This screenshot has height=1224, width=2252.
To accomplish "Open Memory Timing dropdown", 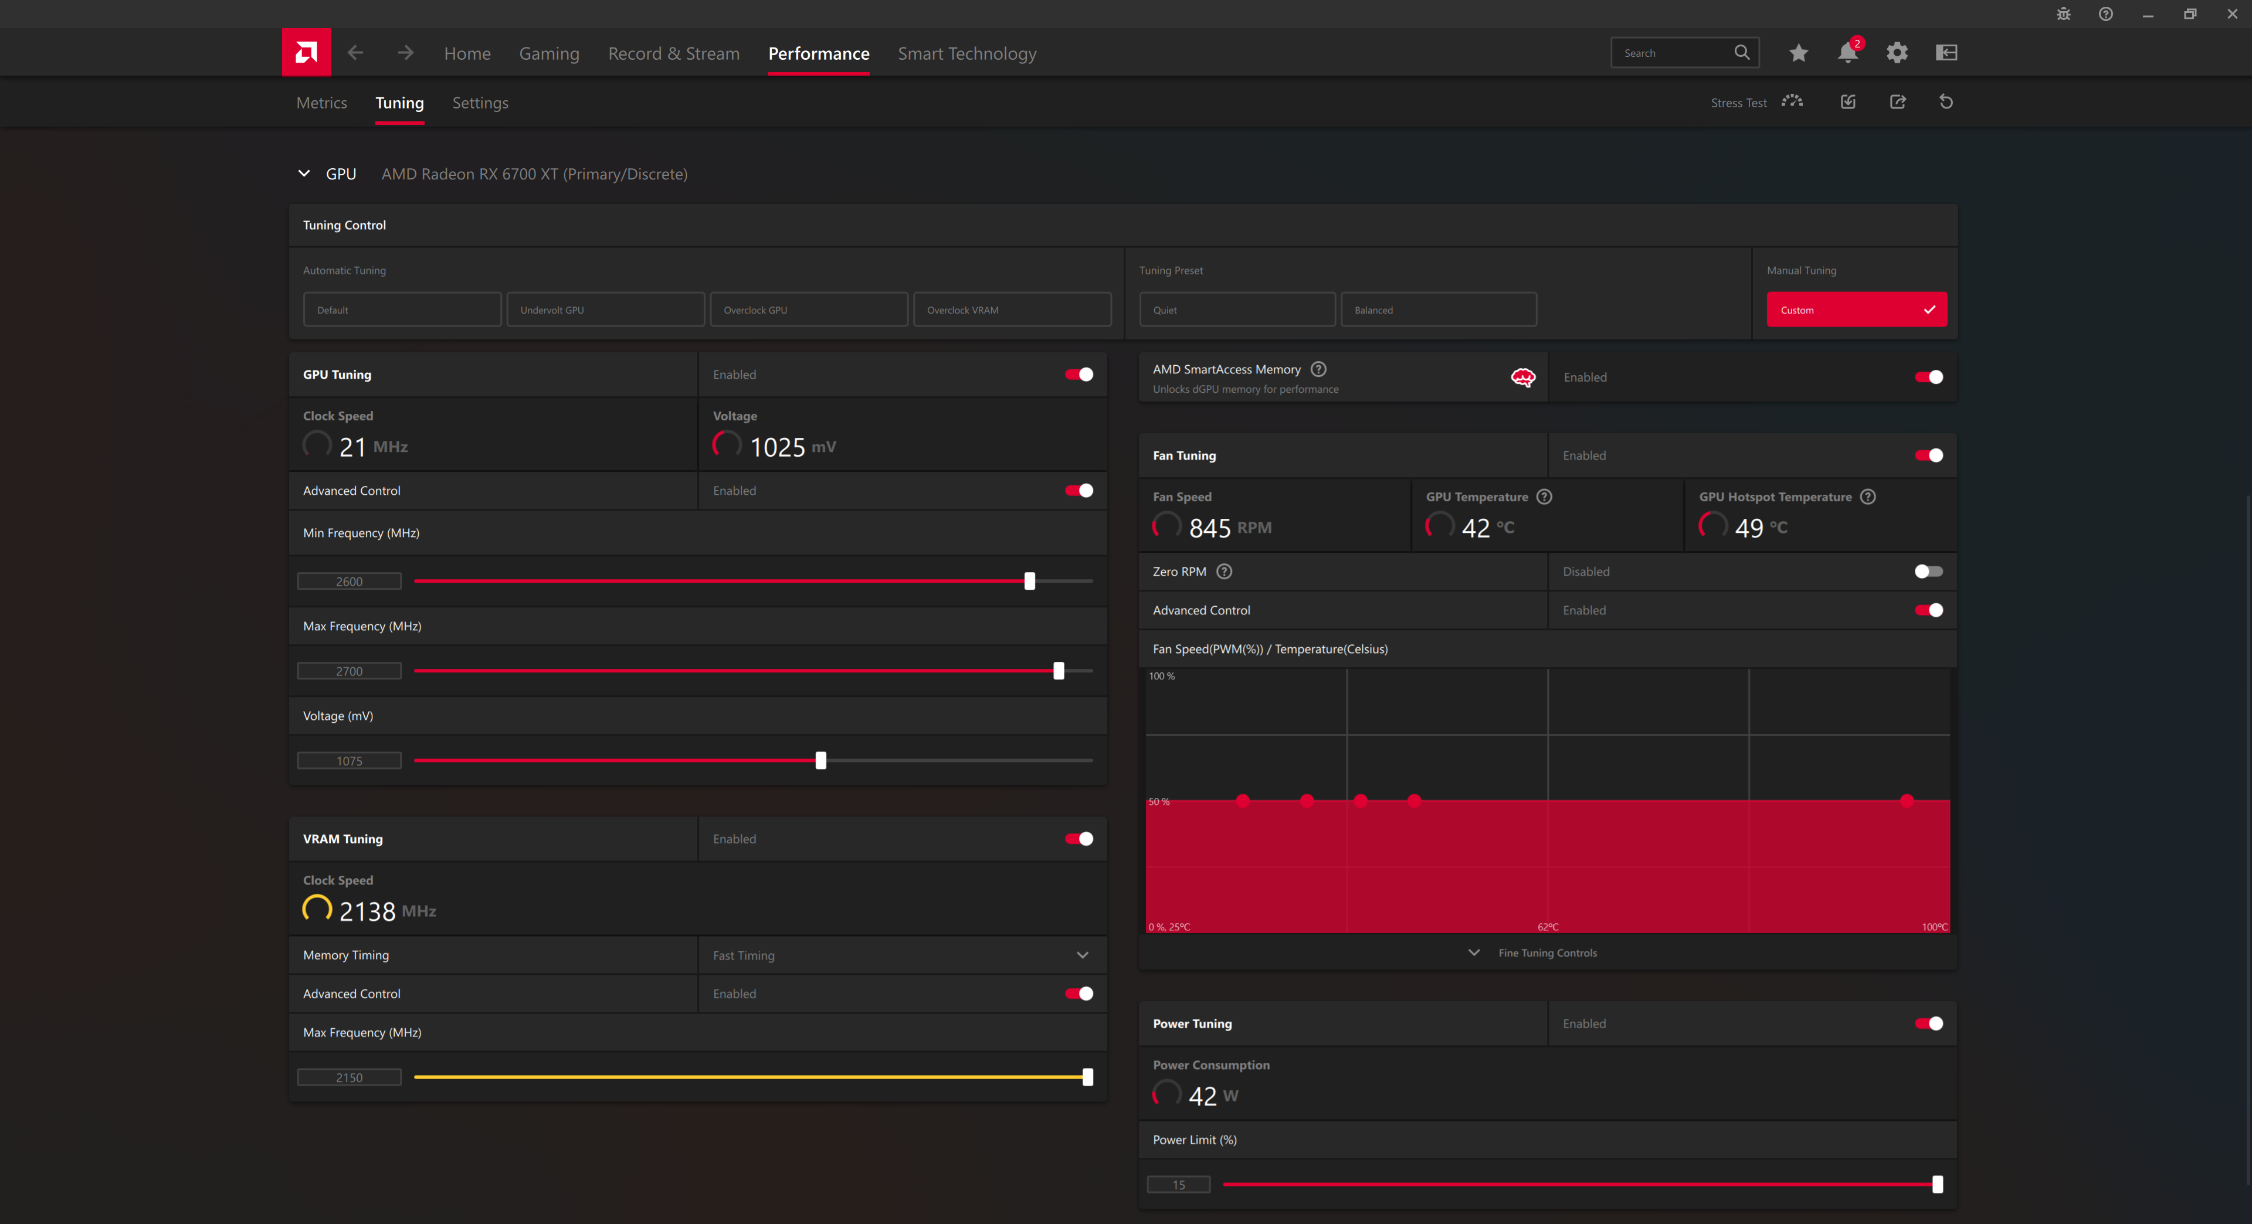I will click(x=902, y=955).
